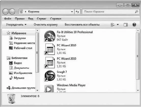Click the change view icon
Viewport: 141px width, 107px height.
(x=112, y=25)
